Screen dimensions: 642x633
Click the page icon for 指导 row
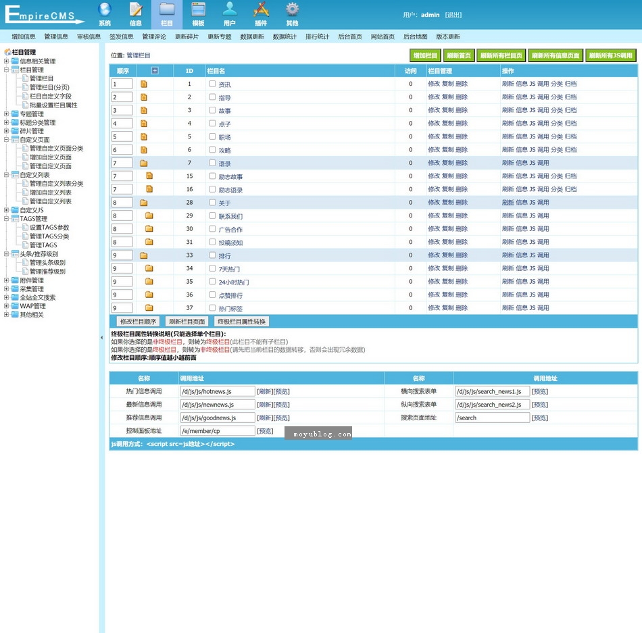(144, 97)
